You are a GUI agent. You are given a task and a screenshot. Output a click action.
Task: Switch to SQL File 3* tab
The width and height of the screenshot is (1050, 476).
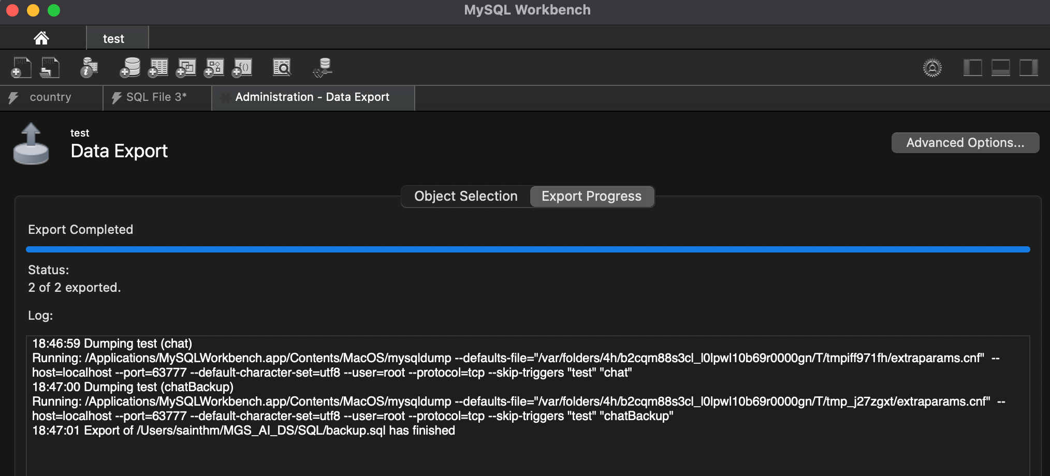tap(157, 97)
